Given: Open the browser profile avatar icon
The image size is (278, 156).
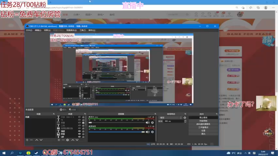Looking at the screenshot, I should pos(265,8).
